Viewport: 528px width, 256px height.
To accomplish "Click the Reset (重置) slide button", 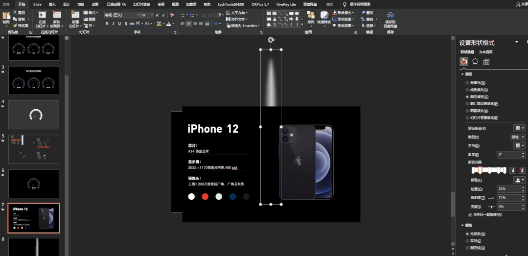I will click(89, 19).
